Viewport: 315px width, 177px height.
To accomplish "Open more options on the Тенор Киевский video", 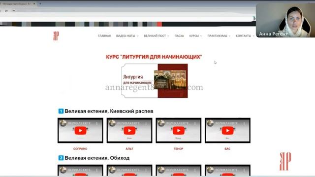I will pyautogui.click(x=195, y=123).
